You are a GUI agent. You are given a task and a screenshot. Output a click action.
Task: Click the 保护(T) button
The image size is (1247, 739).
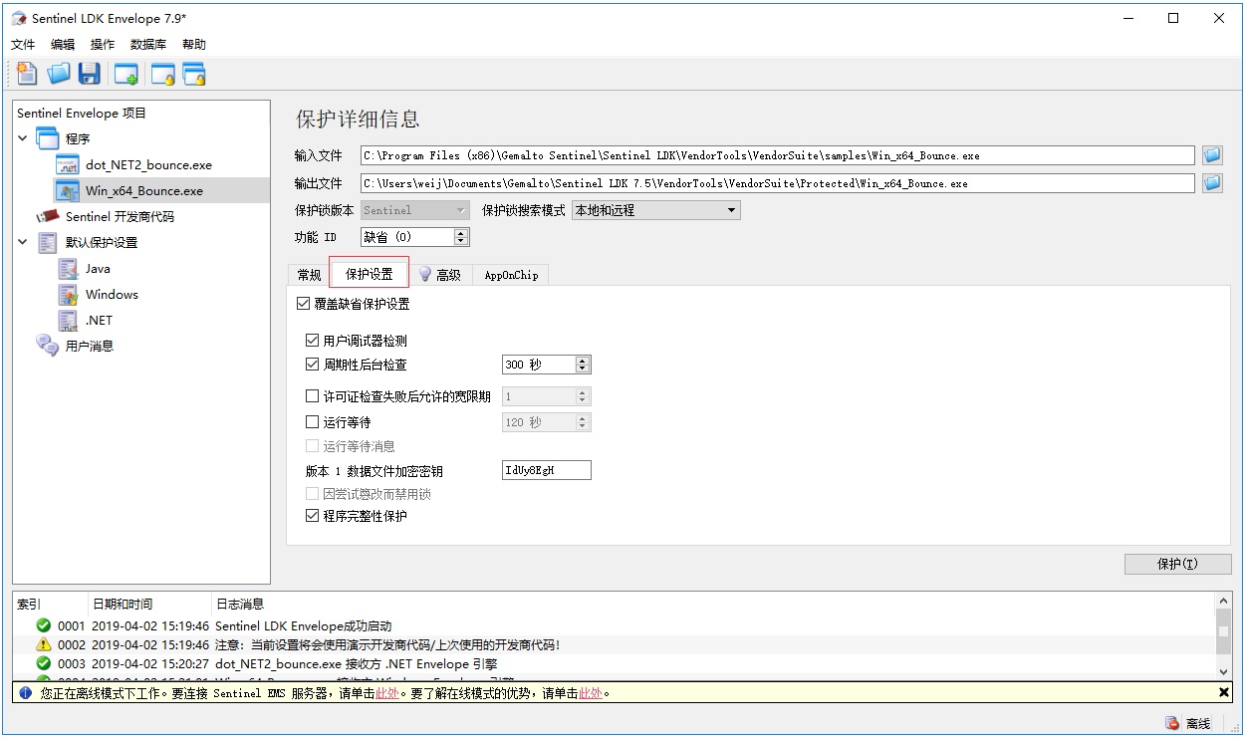1176,564
